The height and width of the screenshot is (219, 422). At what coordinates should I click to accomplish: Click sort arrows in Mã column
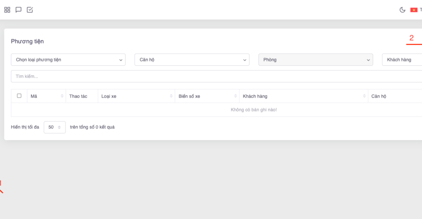tap(62, 96)
